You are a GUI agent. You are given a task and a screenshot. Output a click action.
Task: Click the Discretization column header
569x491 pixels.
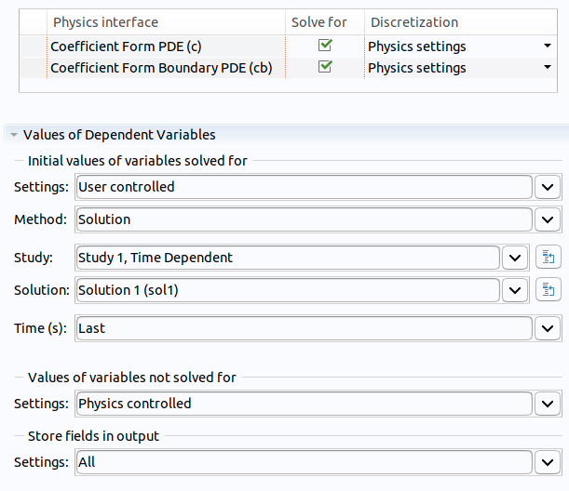point(413,22)
